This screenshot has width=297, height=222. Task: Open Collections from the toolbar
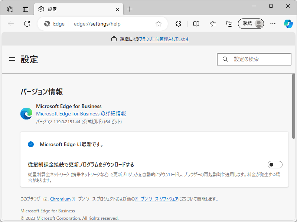[229, 23]
